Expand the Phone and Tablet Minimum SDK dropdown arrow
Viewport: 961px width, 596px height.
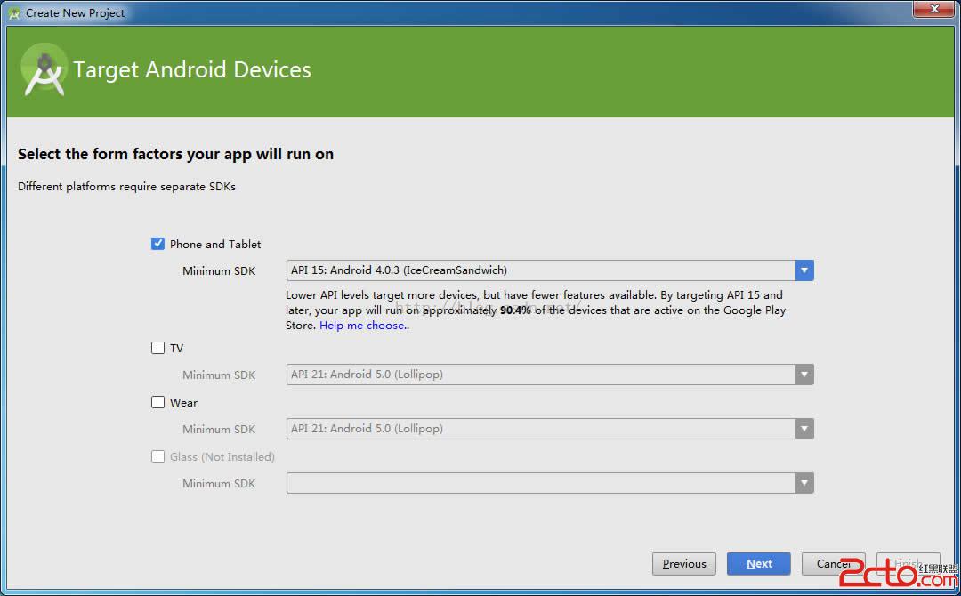(804, 270)
